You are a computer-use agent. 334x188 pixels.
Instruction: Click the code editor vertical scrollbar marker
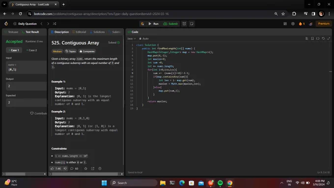pyautogui.click(x=331, y=72)
